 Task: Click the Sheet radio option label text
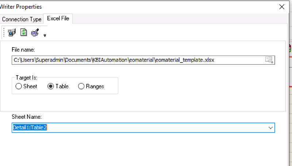point(30,86)
